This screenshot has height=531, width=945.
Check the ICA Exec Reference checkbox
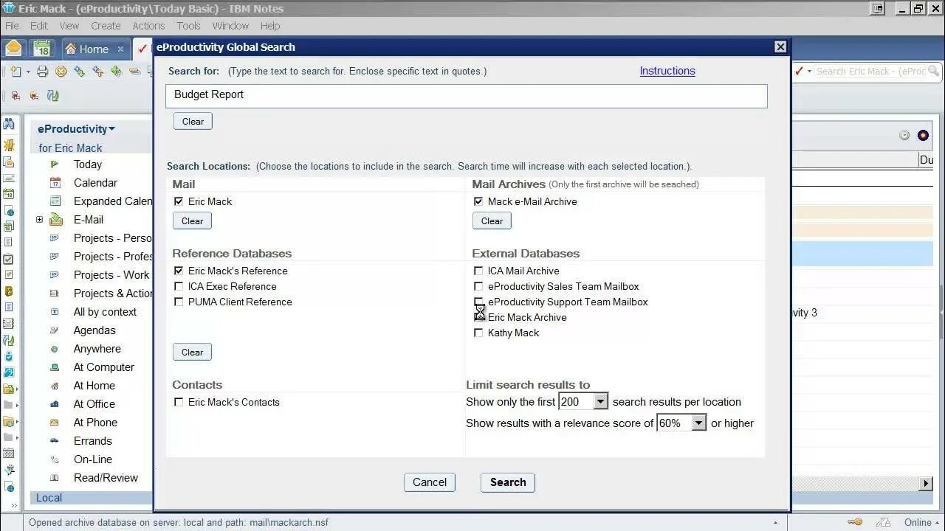pos(179,286)
